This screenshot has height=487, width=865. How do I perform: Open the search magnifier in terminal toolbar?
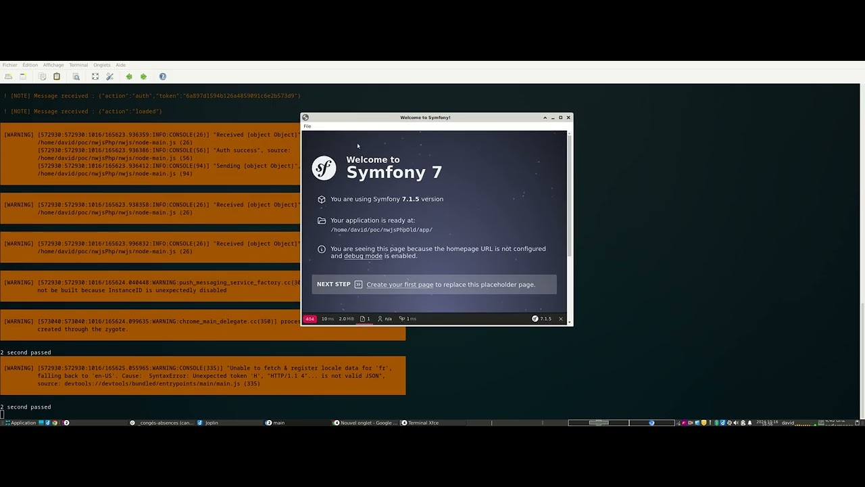pos(76,76)
